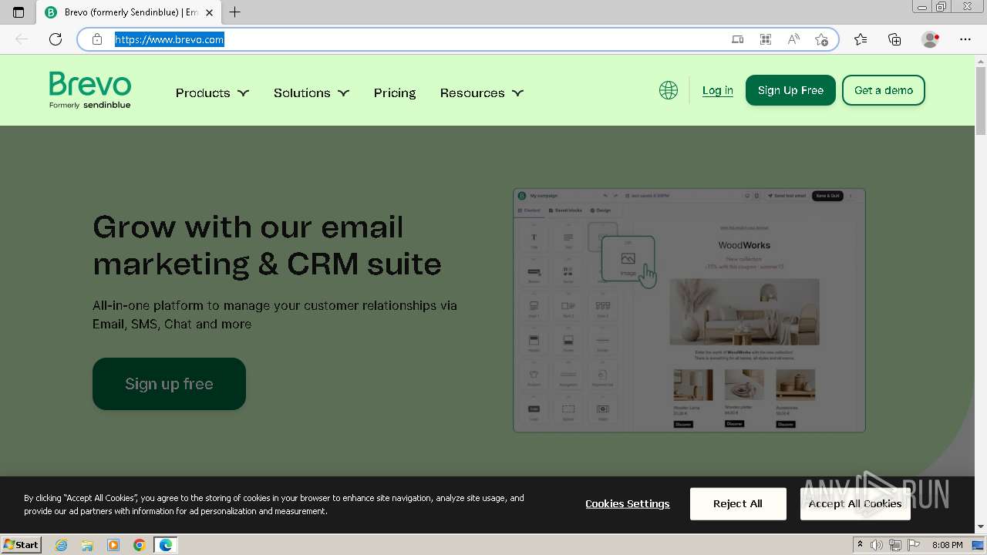Open the app available icon in address bar
This screenshot has height=555, width=987.
point(738,39)
